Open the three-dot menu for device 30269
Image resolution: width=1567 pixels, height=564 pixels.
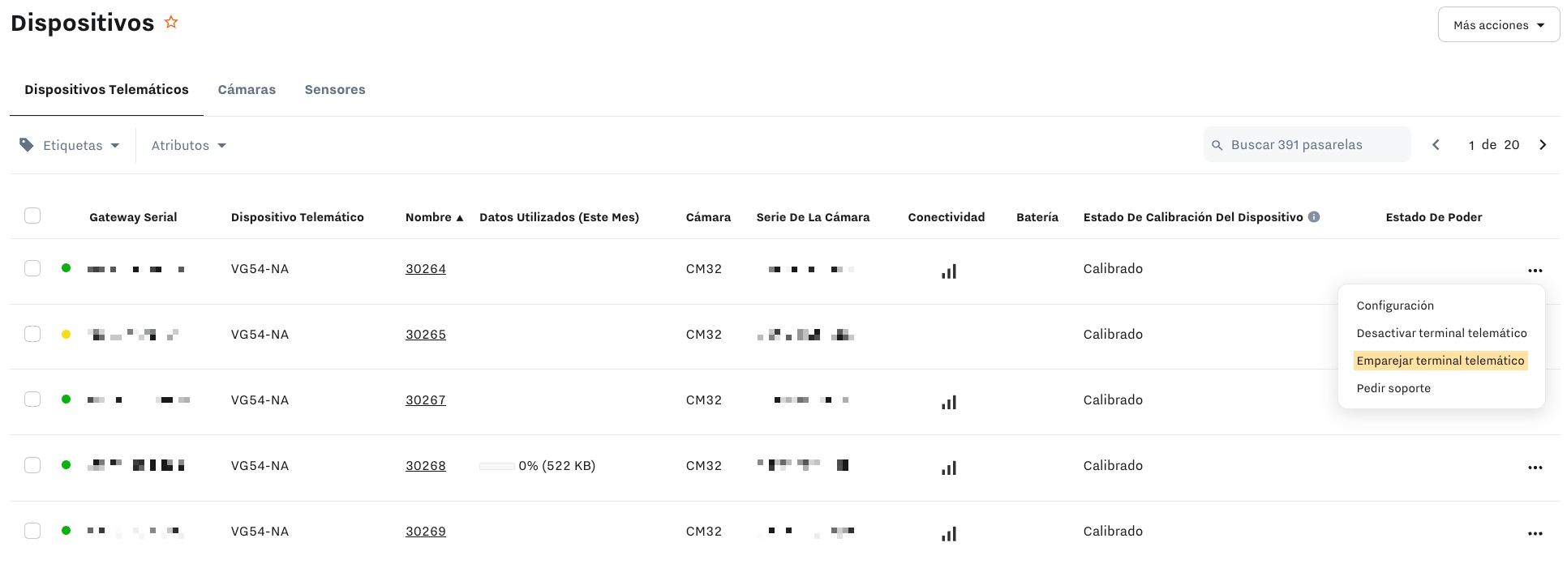click(1535, 533)
